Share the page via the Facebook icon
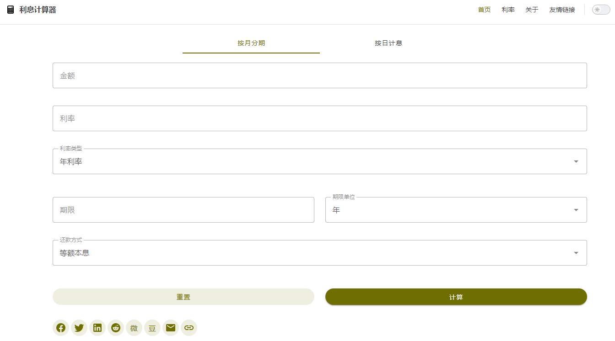615x341 pixels. (60, 327)
